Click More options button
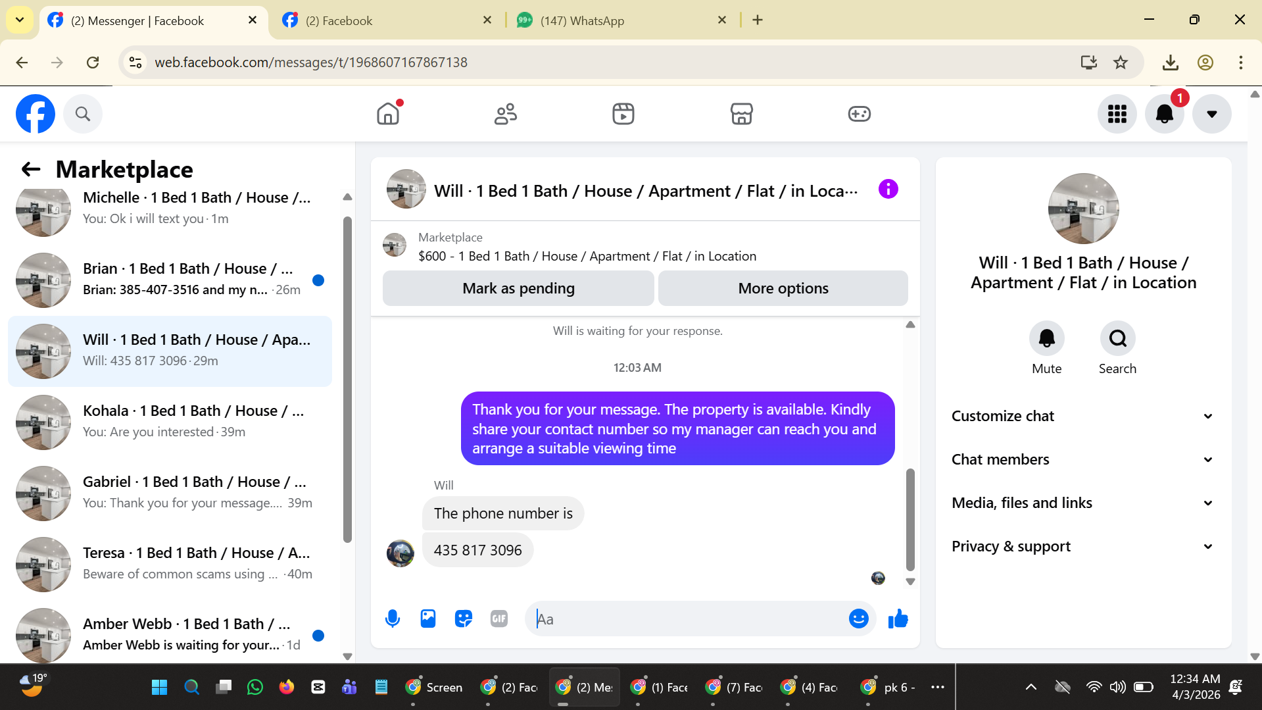 [x=783, y=288]
